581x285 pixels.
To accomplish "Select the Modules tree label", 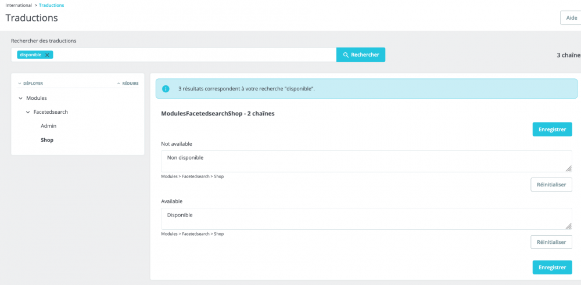I will tap(36, 98).
